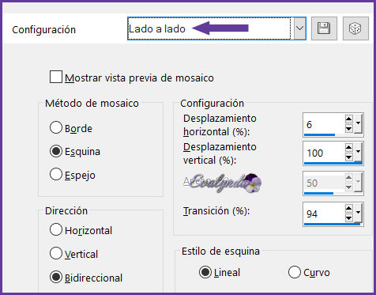Select the Borde tiling method

[56, 127]
